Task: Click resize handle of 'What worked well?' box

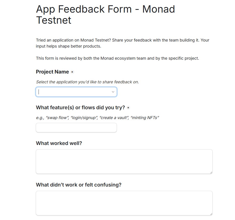Action: click(x=211, y=172)
